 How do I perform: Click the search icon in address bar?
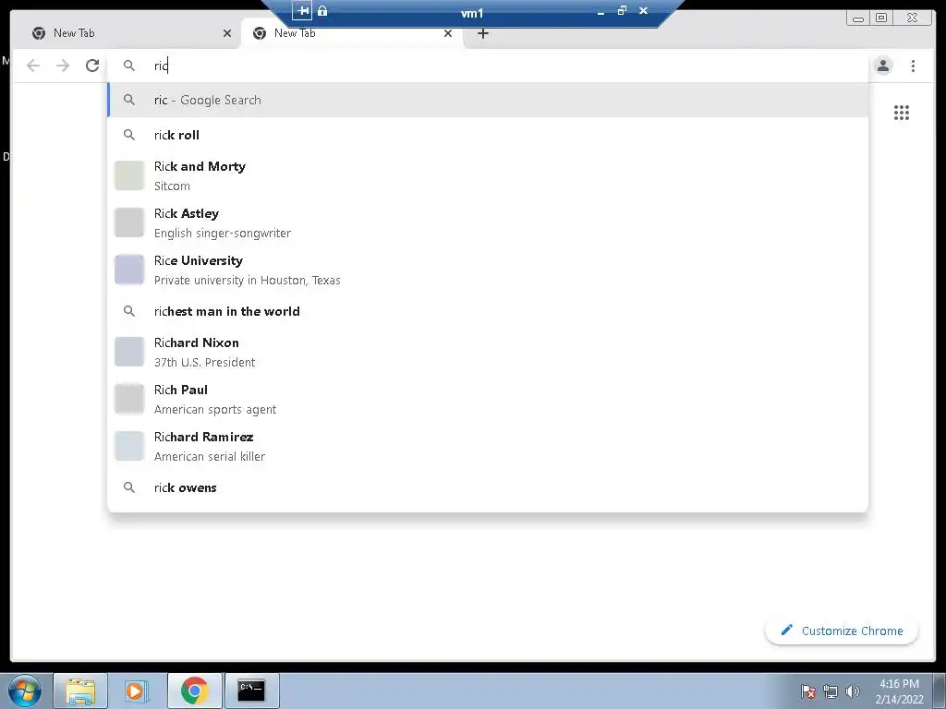tap(129, 66)
